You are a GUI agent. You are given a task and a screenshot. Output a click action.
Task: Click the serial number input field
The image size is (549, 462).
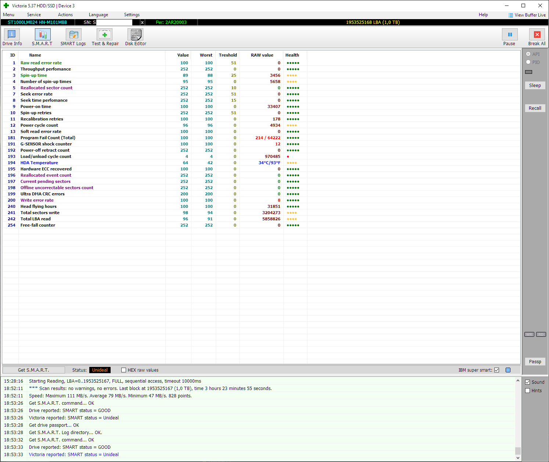114,22
